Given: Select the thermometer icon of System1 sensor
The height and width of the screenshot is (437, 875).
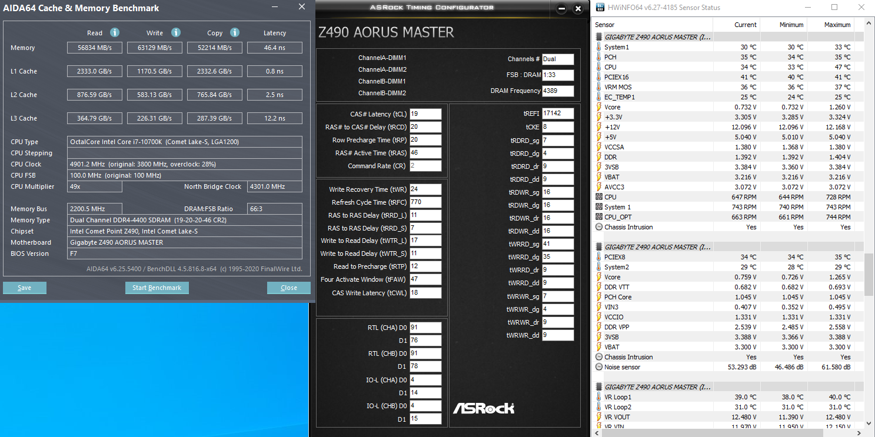Looking at the screenshot, I should [599, 47].
